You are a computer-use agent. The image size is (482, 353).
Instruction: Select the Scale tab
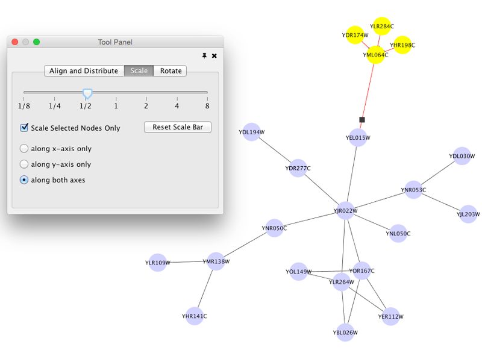[x=139, y=71]
